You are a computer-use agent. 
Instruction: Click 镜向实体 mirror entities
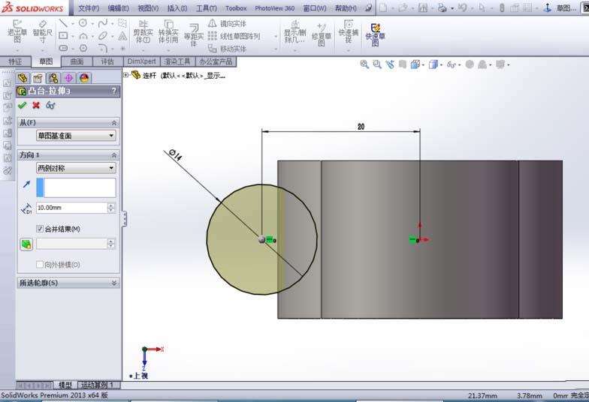pyautogui.click(x=228, y=24)
